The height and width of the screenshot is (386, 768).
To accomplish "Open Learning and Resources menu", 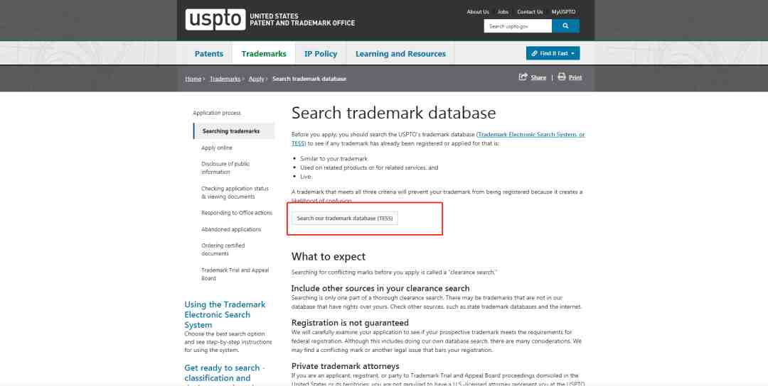I will (x=400, y=54).
